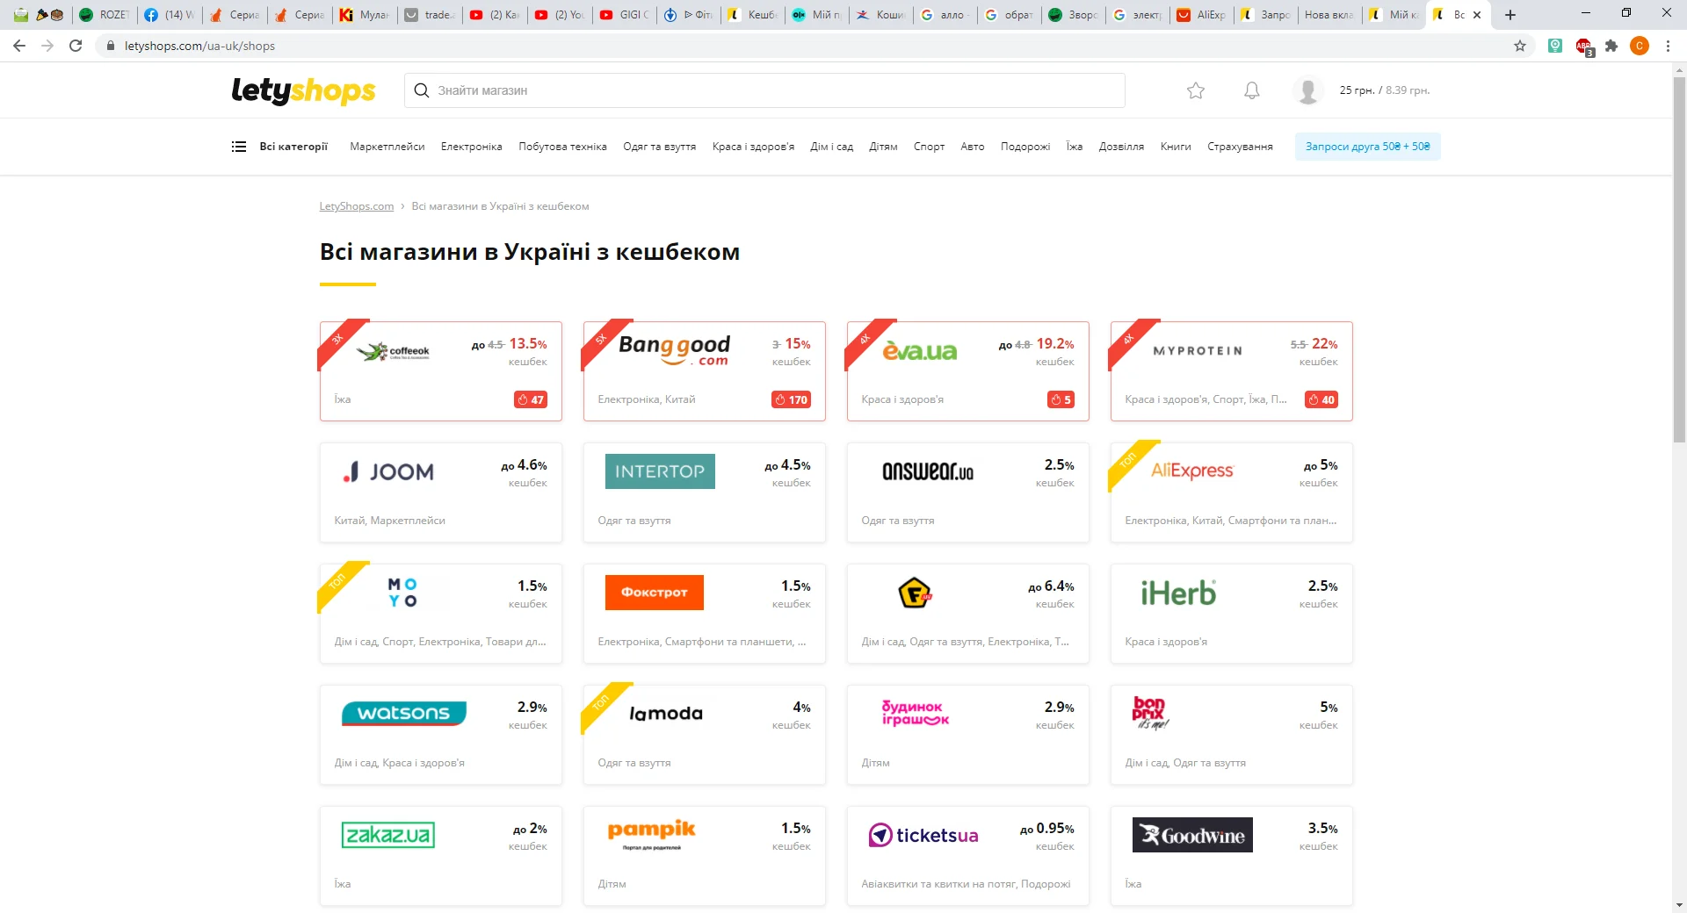Viewport: 1687px width, 913px height.
Task: Switch to the Нова вкладка browser tab
Action: click(1329, 15)
